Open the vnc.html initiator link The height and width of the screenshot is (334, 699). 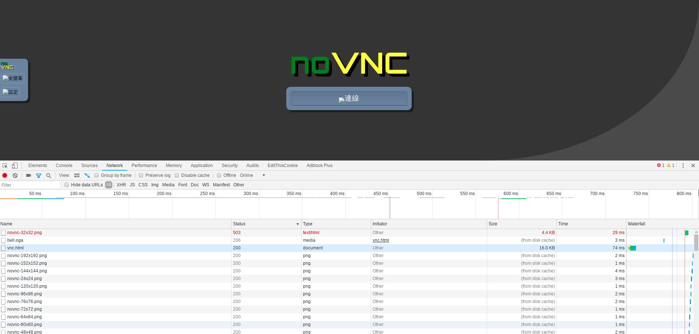(x=381, y=240)
